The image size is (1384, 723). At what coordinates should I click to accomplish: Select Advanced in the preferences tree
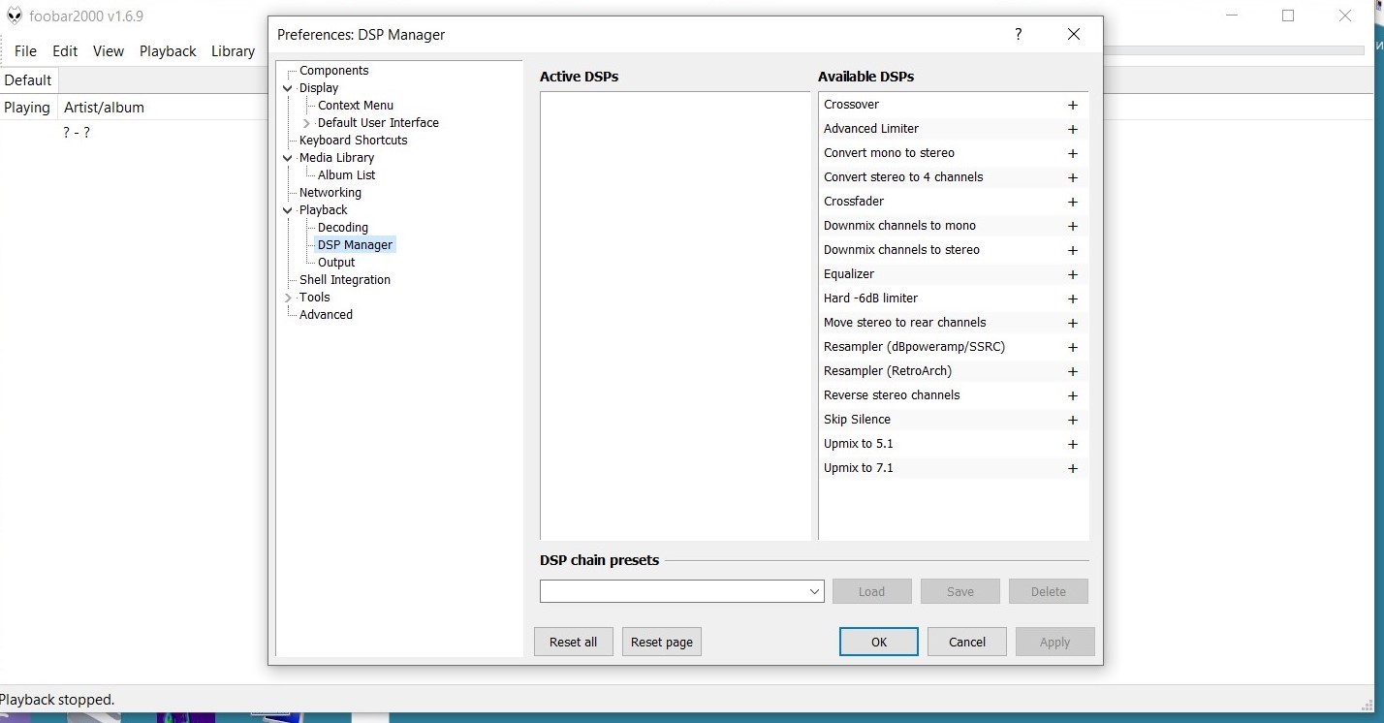(327, 315)
